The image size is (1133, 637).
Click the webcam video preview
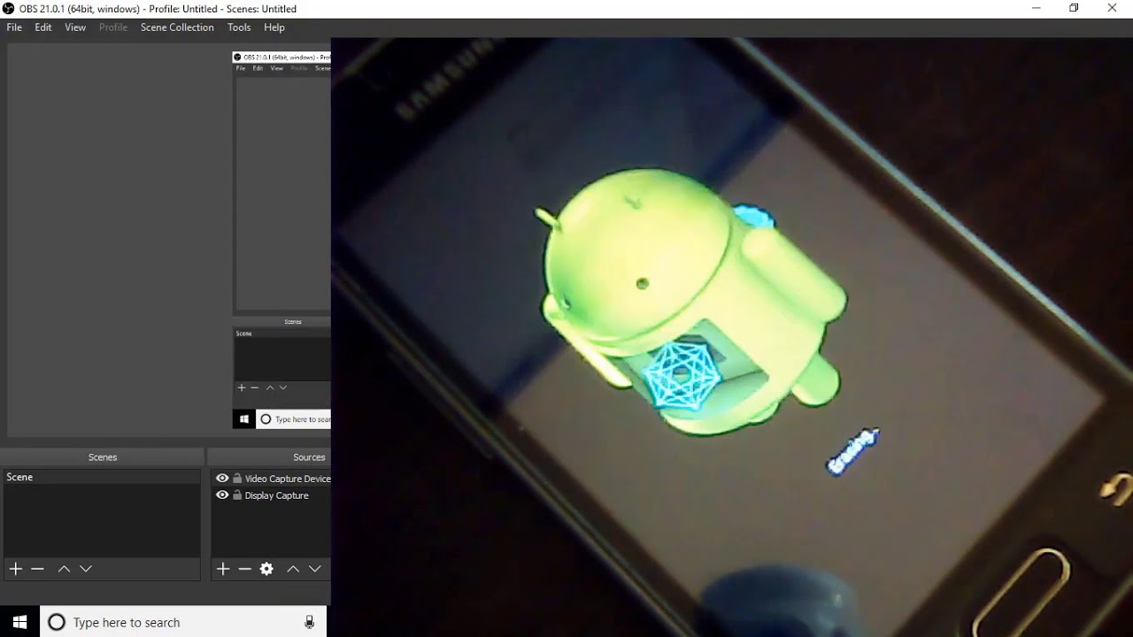pyautogui.click(x=732, y=337)
